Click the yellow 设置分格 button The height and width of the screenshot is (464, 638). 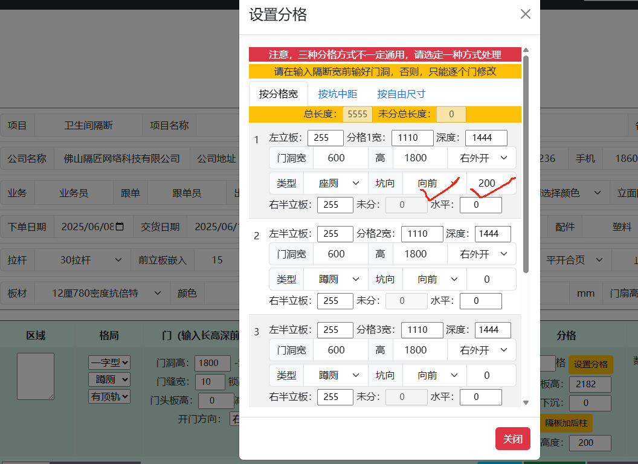point(590,364)
